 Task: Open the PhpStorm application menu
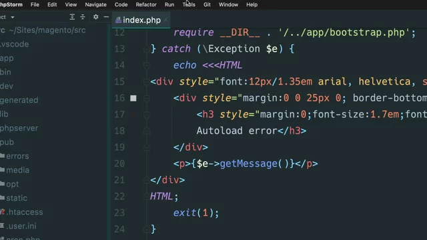11,5
